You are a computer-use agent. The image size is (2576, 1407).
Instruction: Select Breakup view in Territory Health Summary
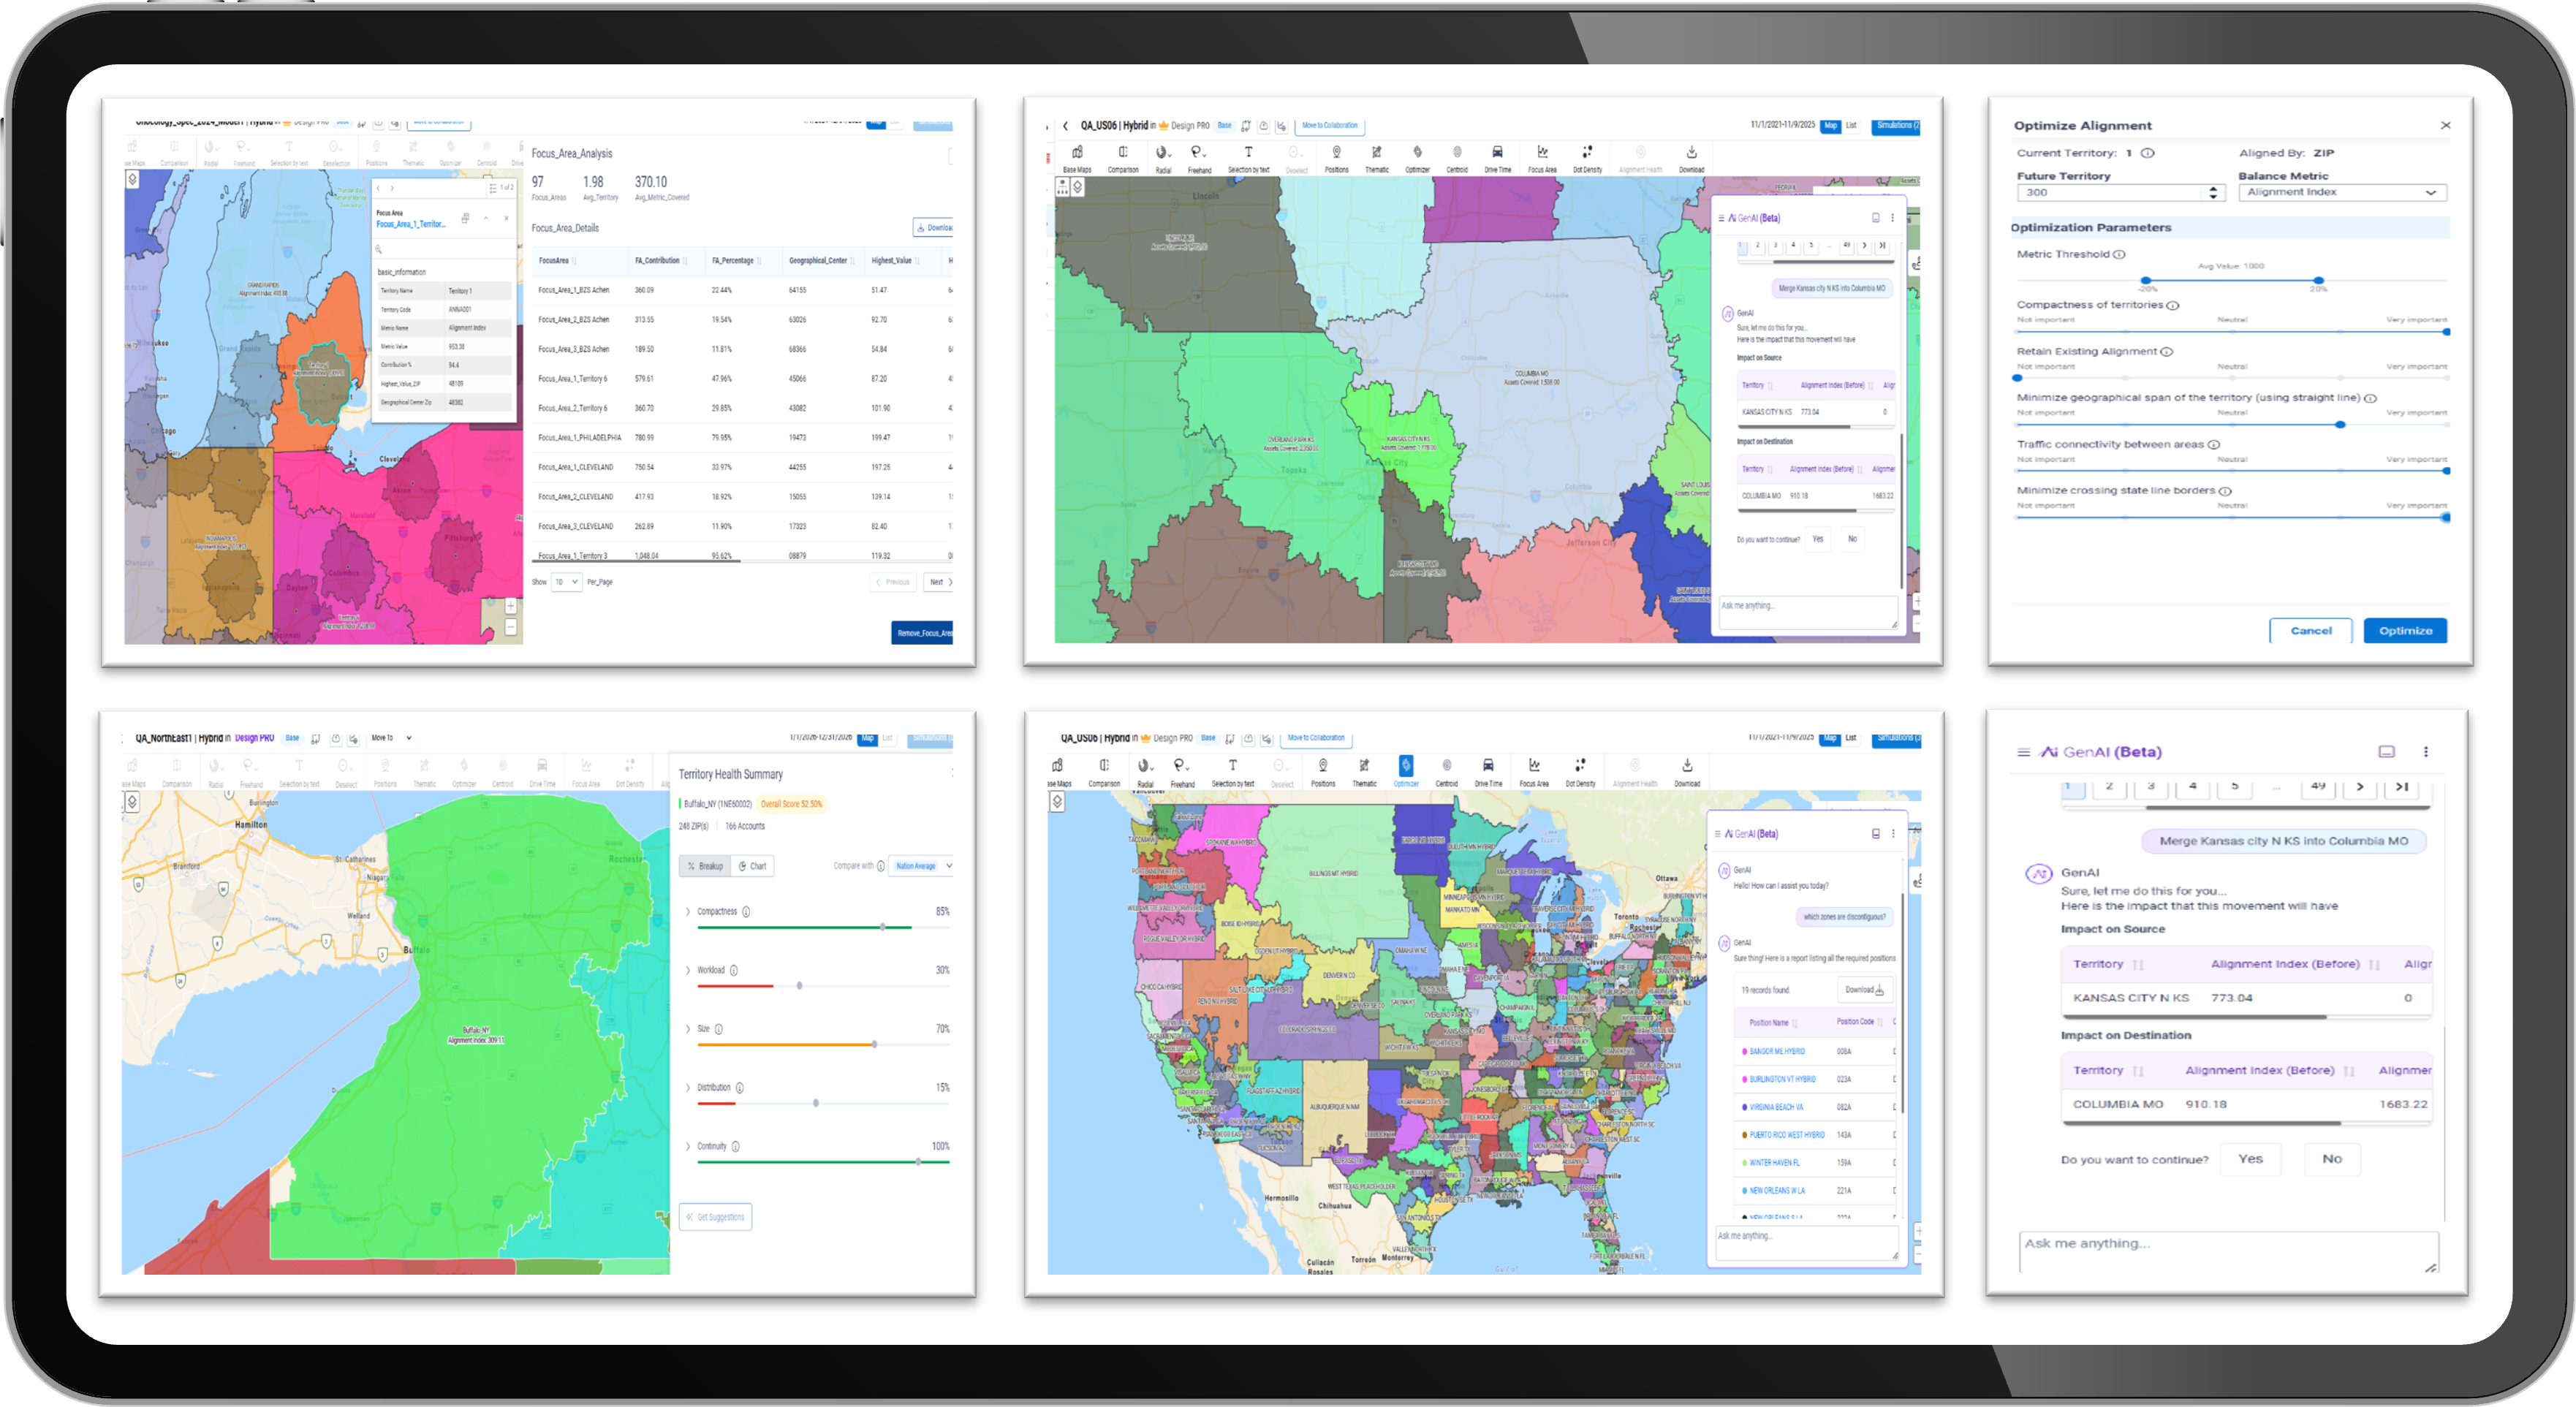(x=707, y=866)
